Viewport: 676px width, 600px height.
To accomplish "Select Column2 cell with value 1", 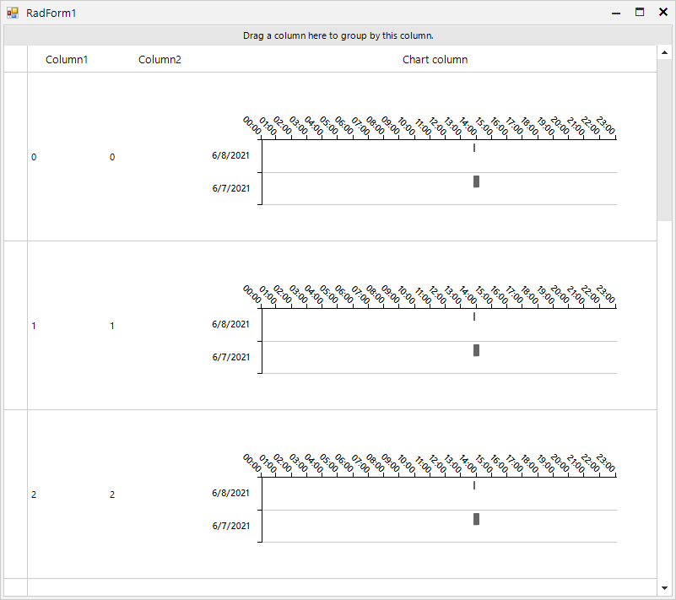I will pos(160,326).
